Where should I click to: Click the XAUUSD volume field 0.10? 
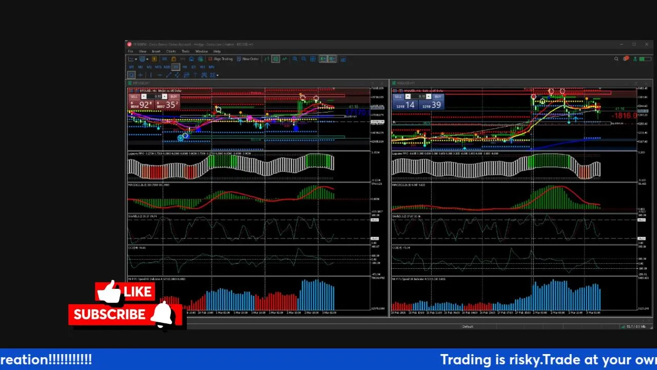coord(418,97)
